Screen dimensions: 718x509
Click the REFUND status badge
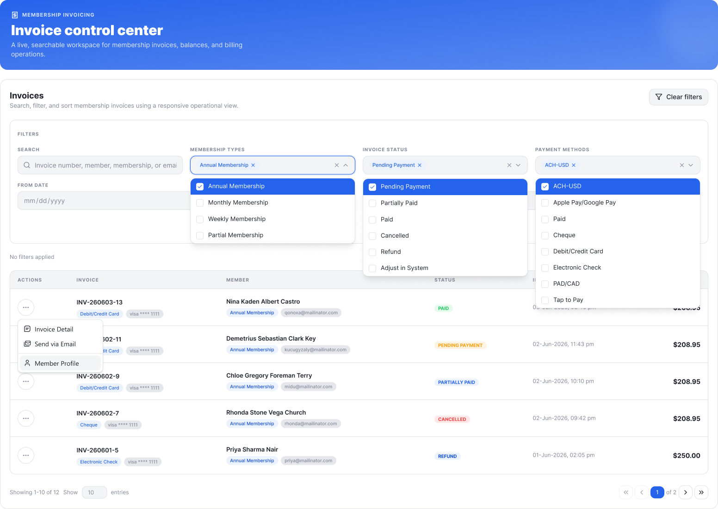coord(447,456)
